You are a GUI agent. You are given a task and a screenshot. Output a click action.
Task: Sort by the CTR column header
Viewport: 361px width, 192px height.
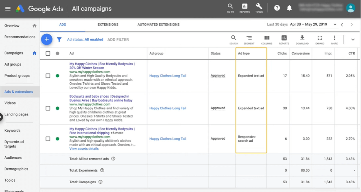352,53
